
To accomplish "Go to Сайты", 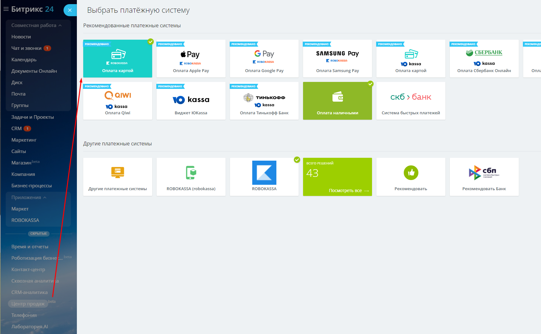I will 19,151.
